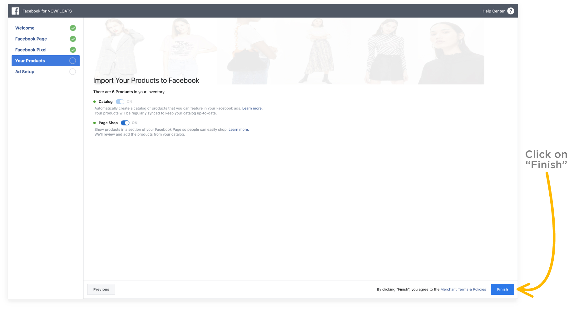The image size is (574, 312).
Task: Open the Facebook Page step
Action: (x=31, y=39)
